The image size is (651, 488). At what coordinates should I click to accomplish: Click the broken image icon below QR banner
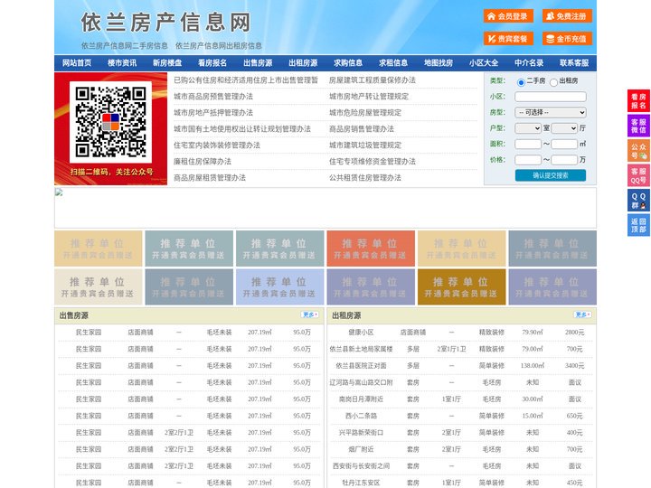click(x=59, y=192)
